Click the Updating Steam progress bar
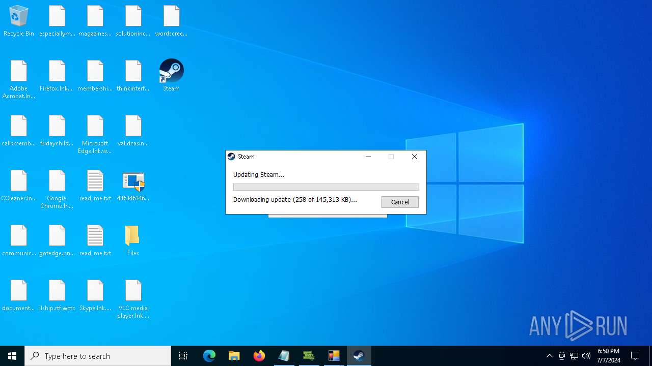This screenshot has height=366, width=652. [326, 187]
